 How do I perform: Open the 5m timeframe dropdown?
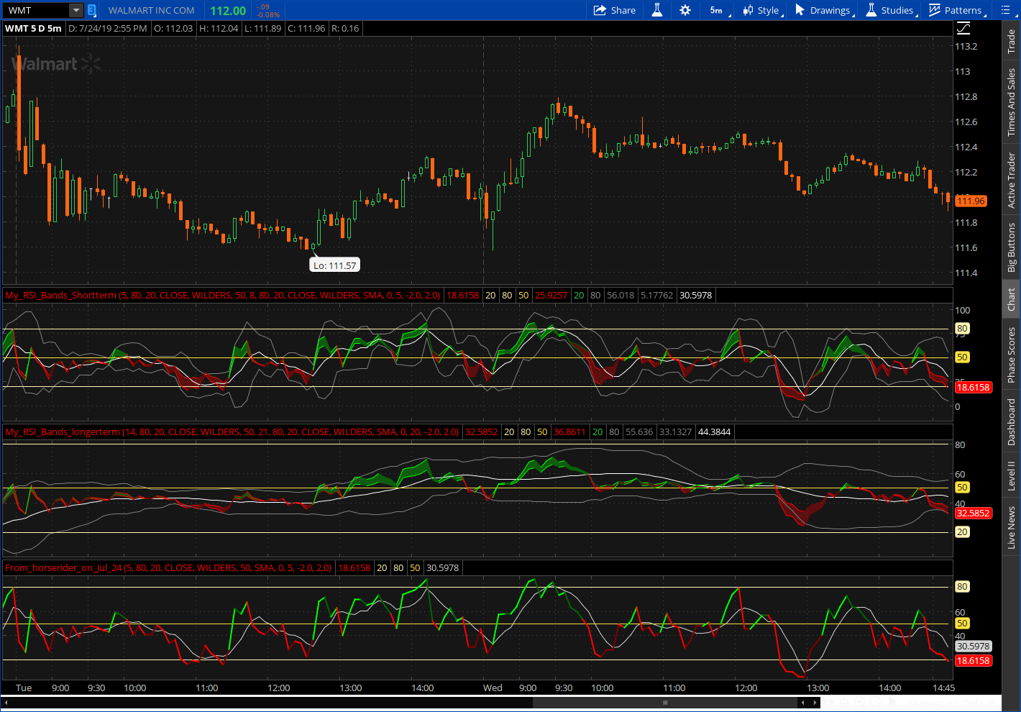(718, 10)
